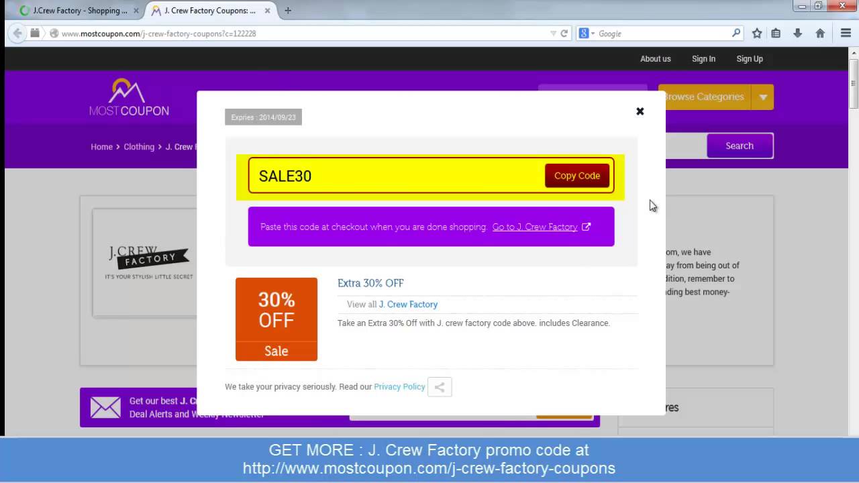Open J. Crew Factory link after View all
Image resolution: width=859 pixels, height=483 pixels.
[x=408, y=305]
